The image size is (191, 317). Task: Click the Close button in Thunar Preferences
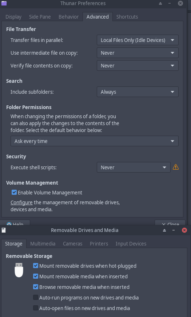(x=170, y=223)
